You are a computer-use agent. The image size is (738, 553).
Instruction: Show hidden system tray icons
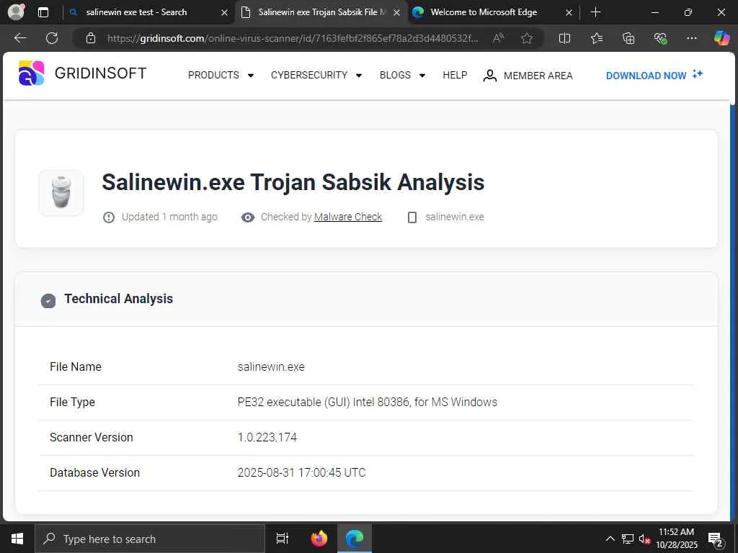point(610,539)
